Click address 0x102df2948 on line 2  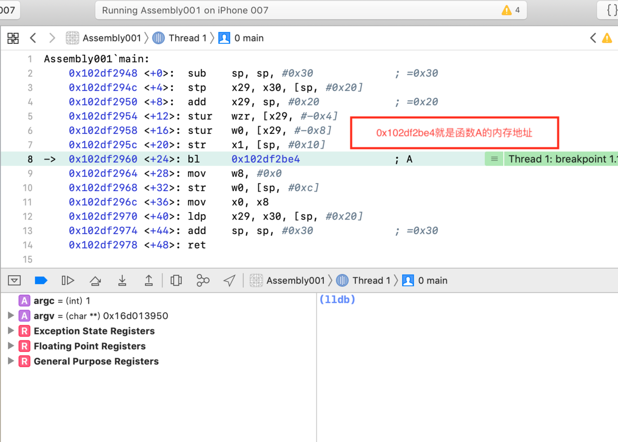103,74
